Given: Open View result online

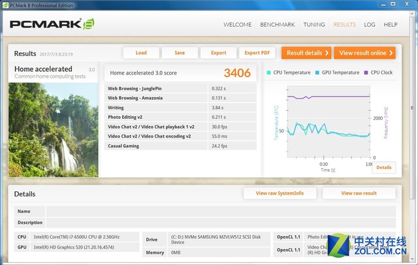Looking at the screenshot, I should point(364,53).
